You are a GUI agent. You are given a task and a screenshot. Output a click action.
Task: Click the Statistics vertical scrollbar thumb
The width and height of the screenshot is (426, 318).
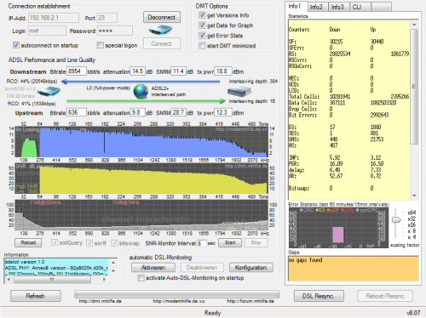[414, 87]
